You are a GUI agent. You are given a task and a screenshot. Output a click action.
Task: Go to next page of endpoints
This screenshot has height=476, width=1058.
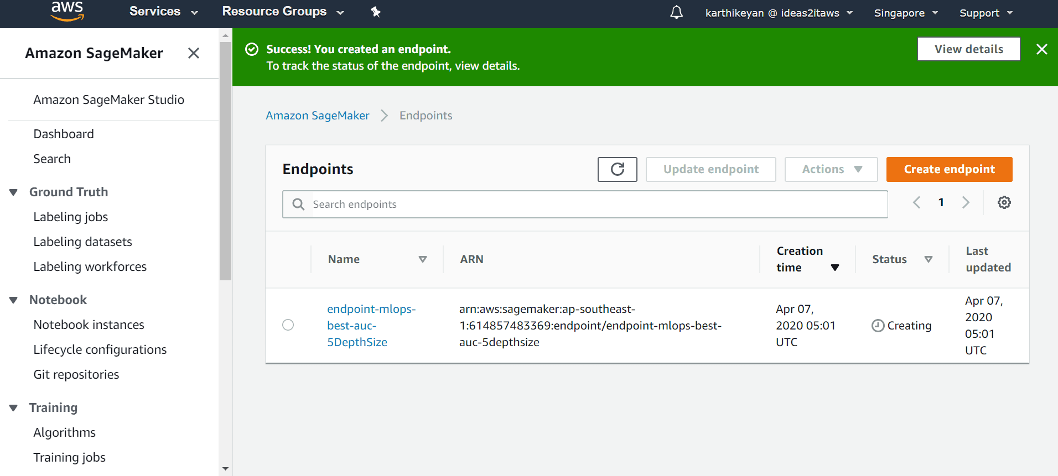click(x=966, y=202)
